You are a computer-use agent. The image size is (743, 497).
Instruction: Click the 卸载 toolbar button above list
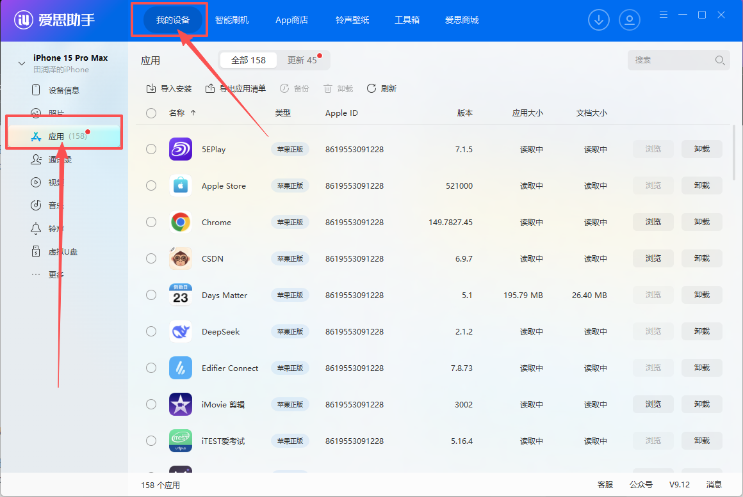coord(338,88)
